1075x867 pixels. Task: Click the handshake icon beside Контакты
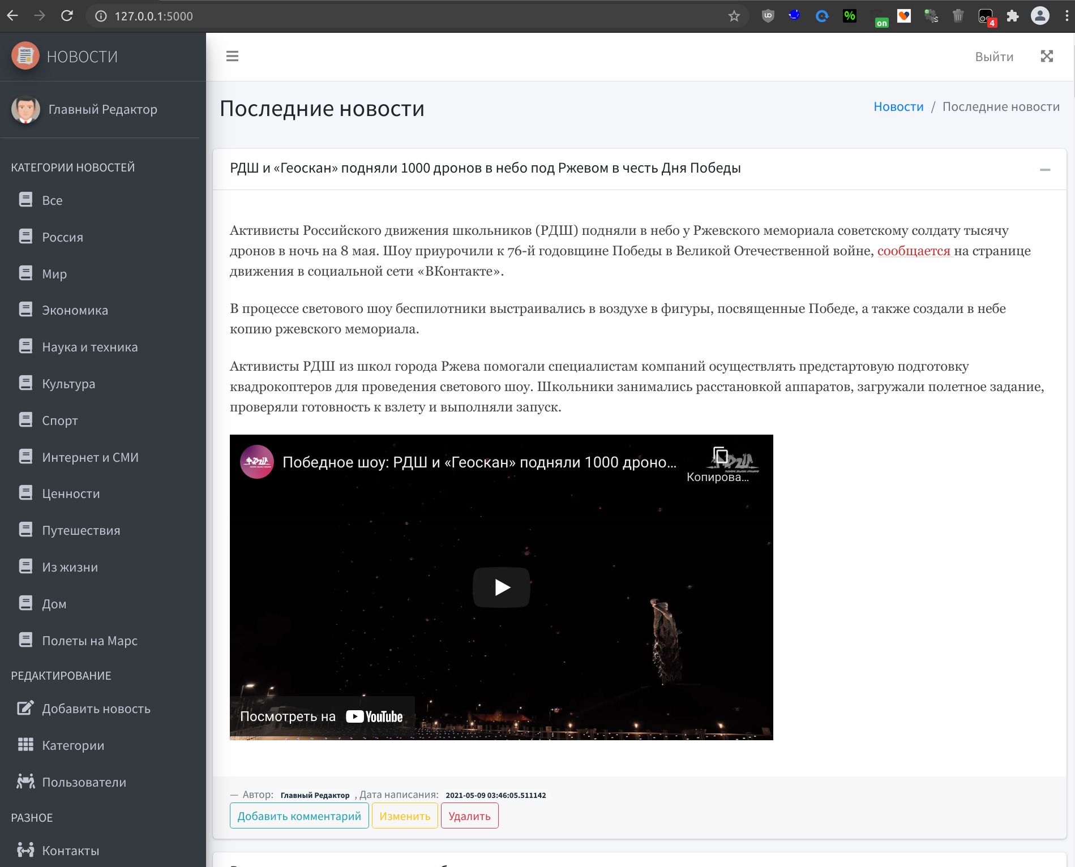pyautogui.click(x=25, y=850)
